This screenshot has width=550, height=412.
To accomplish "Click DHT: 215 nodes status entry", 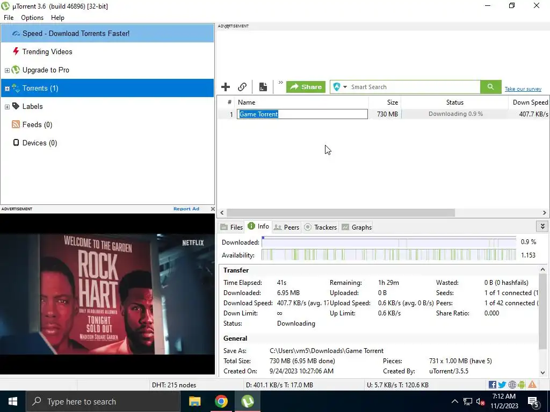I will click(x=174, y=385).
